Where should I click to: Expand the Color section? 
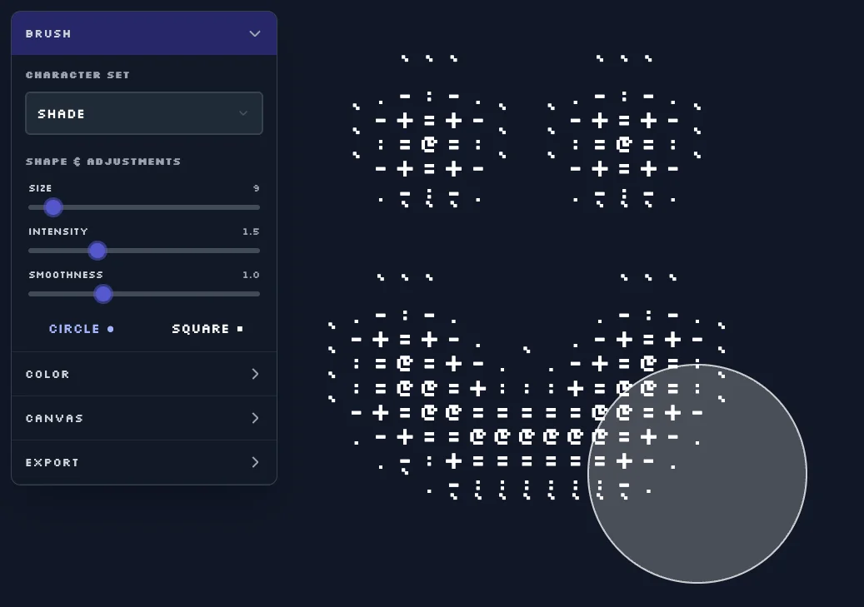143,374
